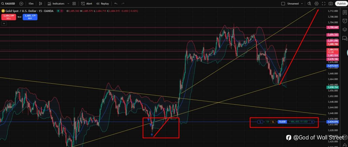Viewport: 348px width, 147px height.
Task: Open chart settings hexagon icon
Action: pos(316,4)
